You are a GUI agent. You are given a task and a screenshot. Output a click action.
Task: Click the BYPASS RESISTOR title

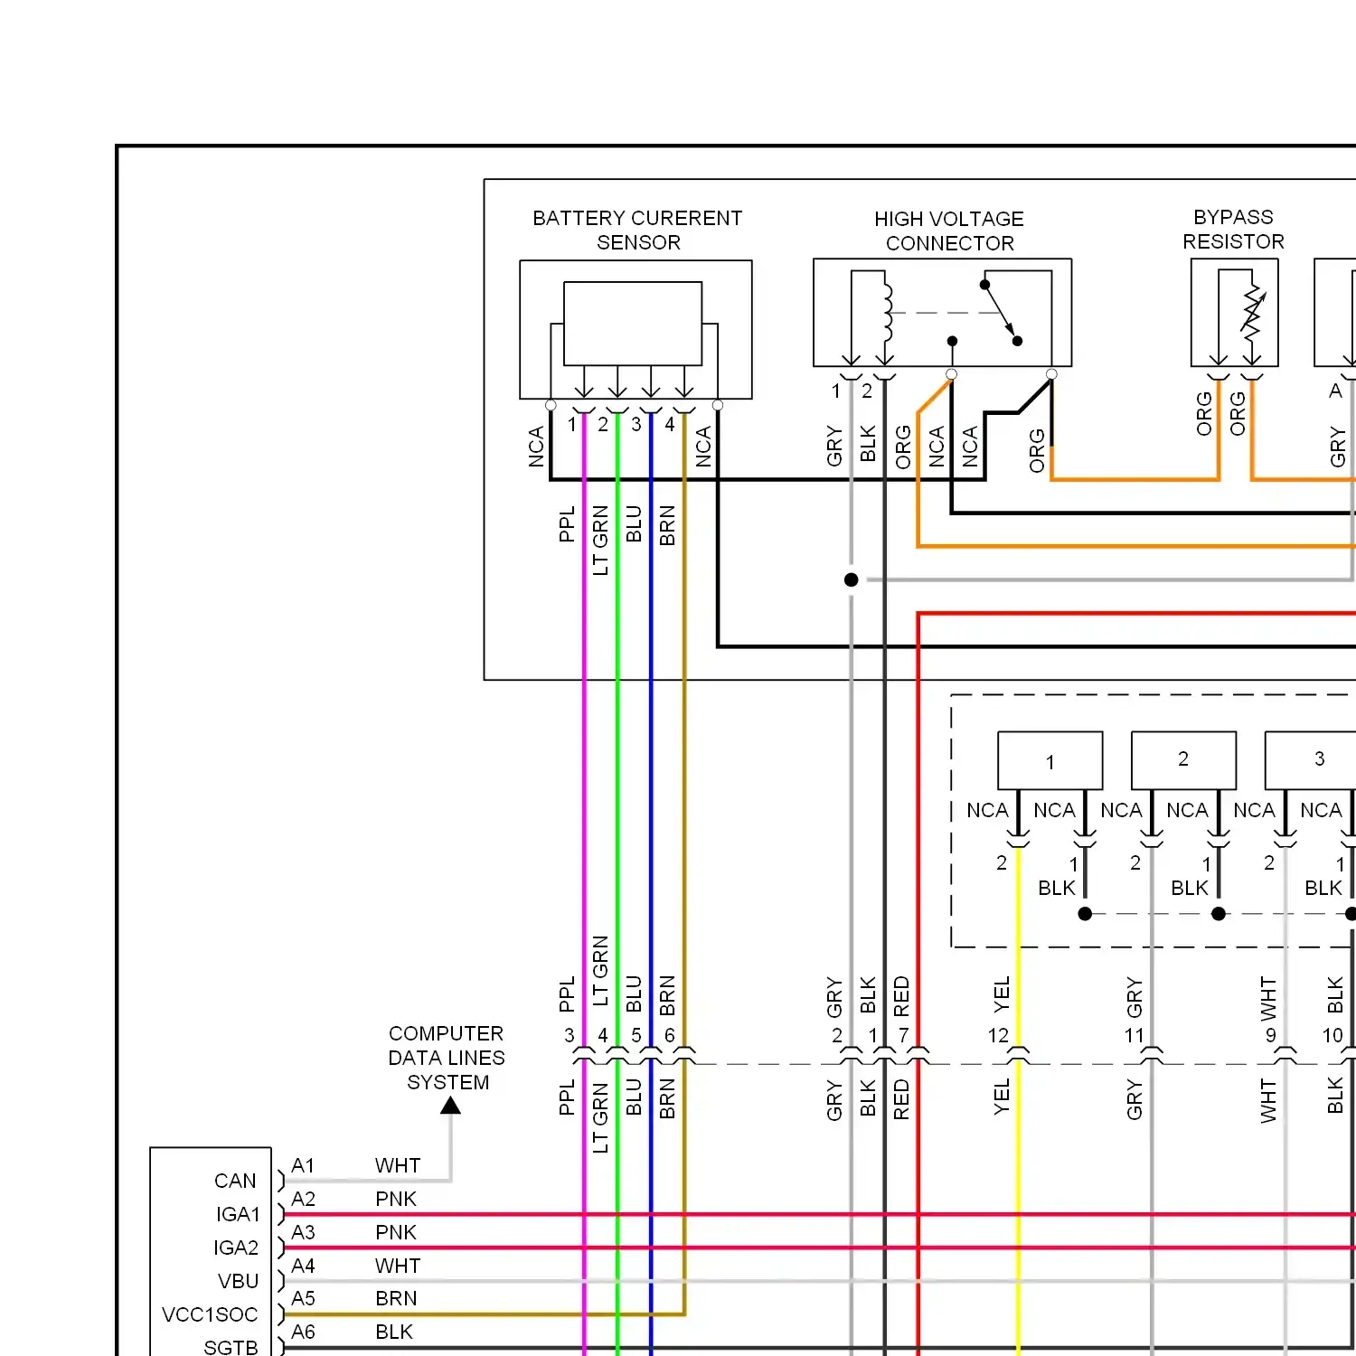1233,230
